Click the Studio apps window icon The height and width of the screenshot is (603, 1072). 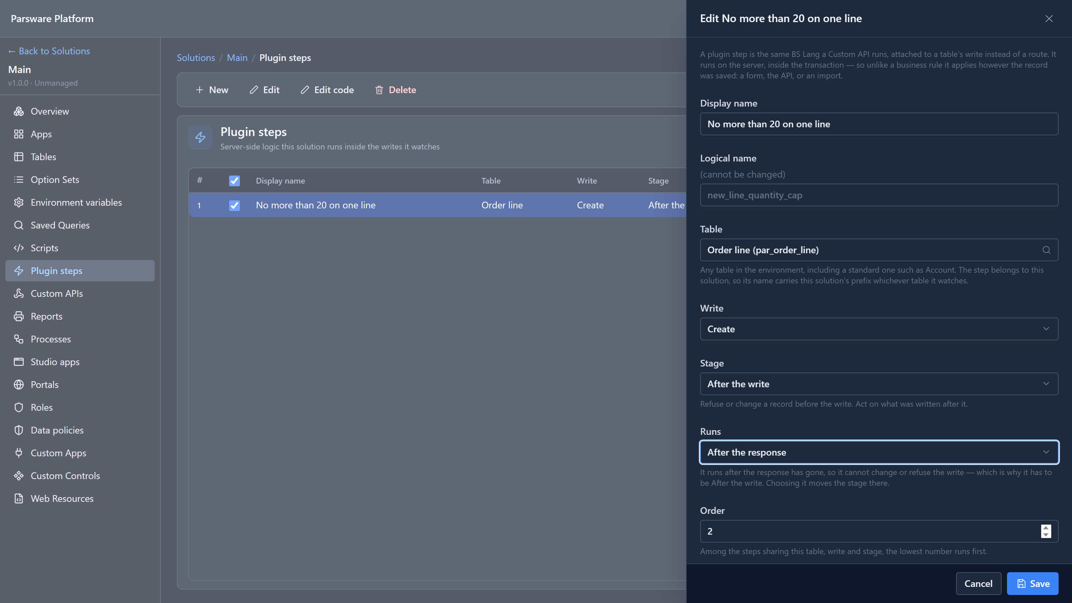point(19,362)
